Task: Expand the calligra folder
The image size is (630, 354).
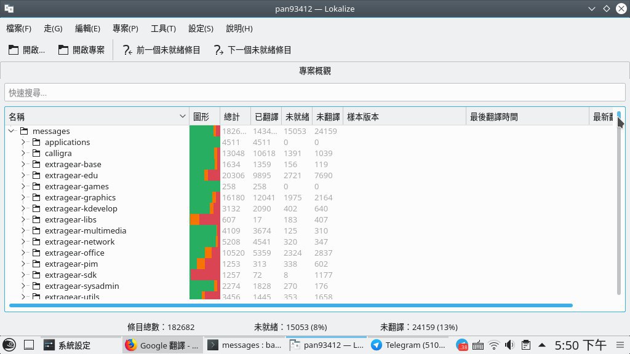Action: (23, 153)
